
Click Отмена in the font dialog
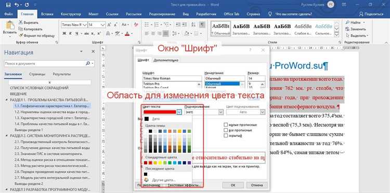[x=257, y=185]
